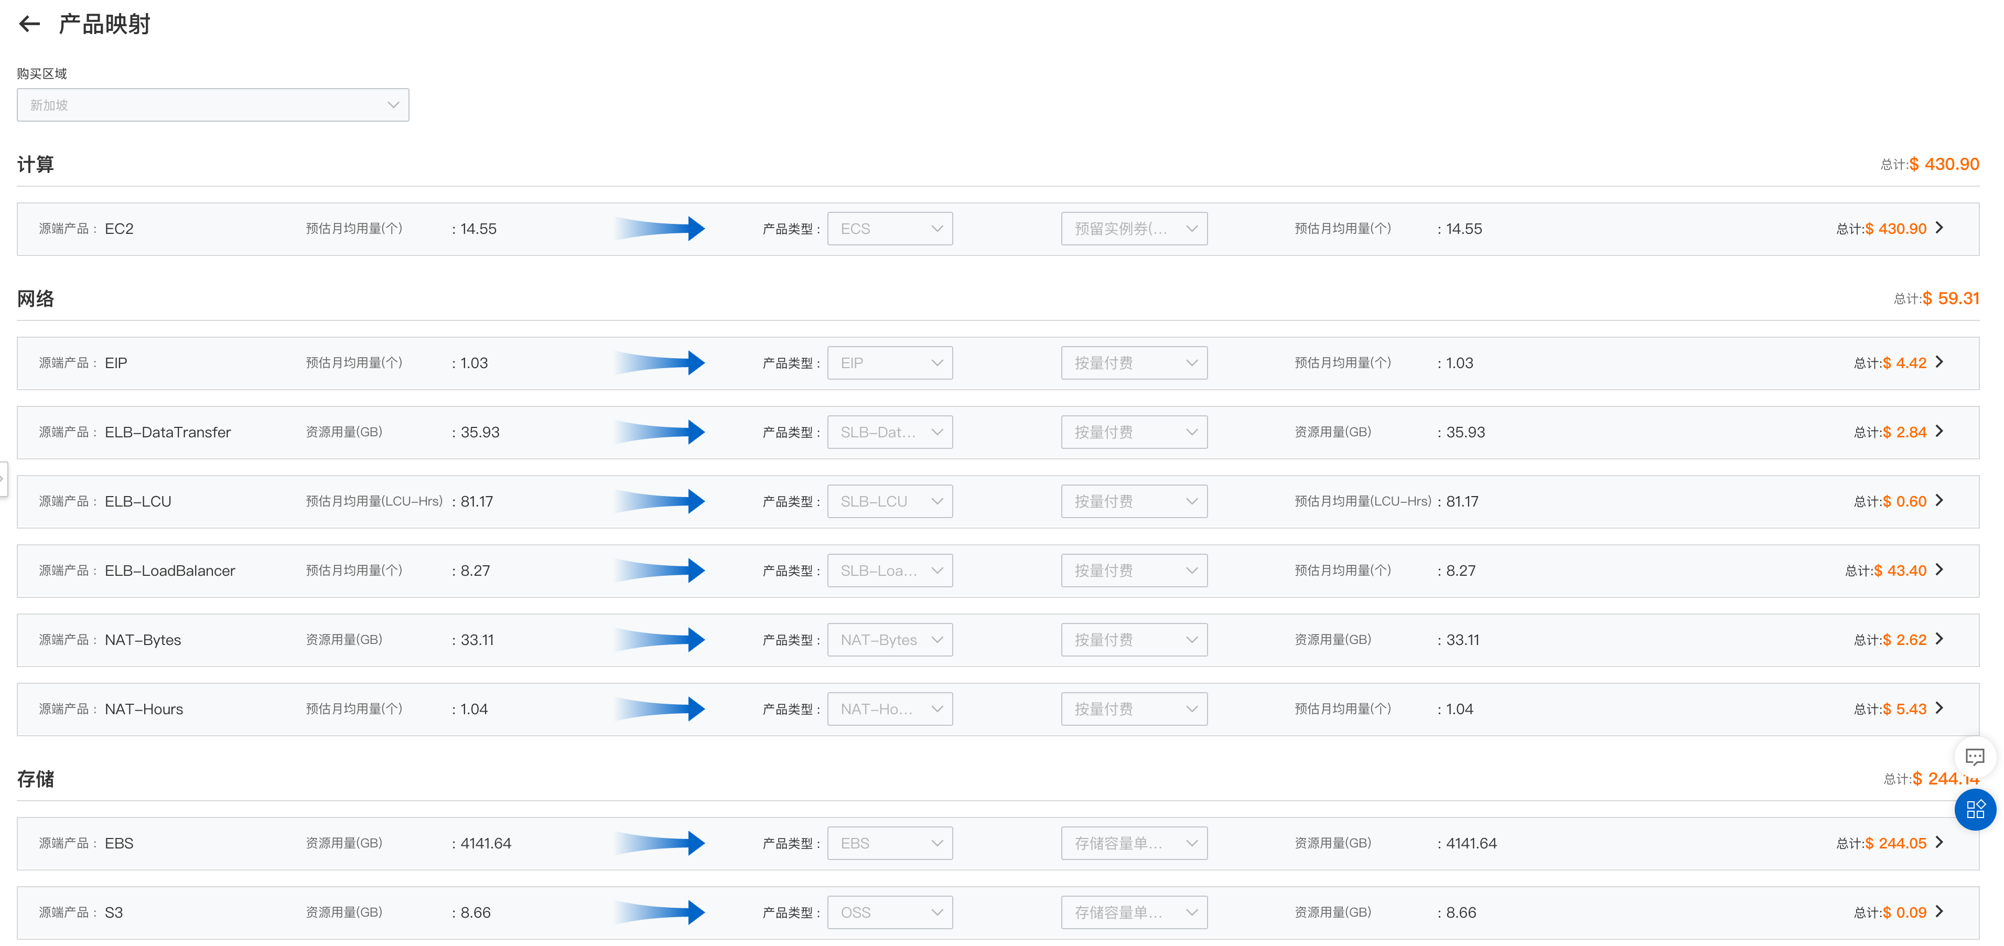Open the 按量付费 dropdown in ELB-DataTransfer row

(x=1134, y=433)
